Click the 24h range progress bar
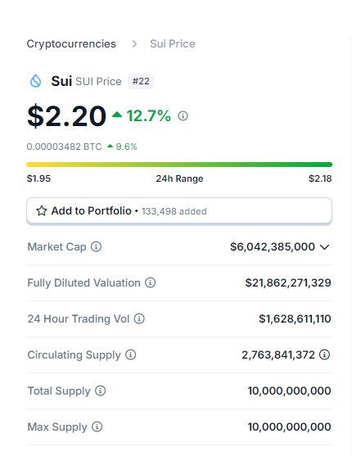 tap(179, 165)
